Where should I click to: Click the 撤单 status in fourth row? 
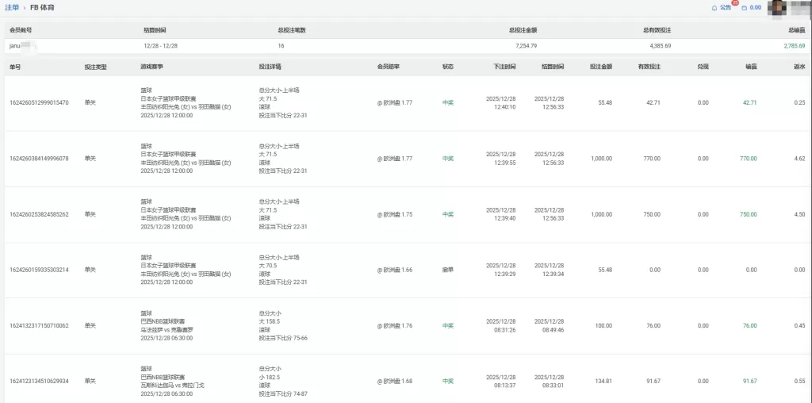tap(448, 270)
